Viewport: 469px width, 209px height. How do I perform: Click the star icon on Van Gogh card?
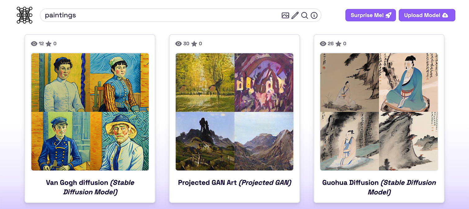[49, 44]
